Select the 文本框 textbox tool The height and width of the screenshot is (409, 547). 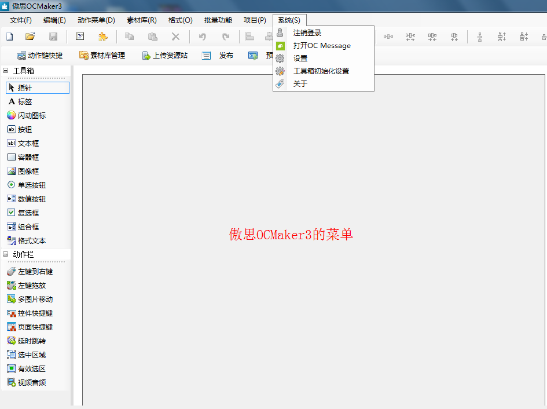click(x=23, y=143)
